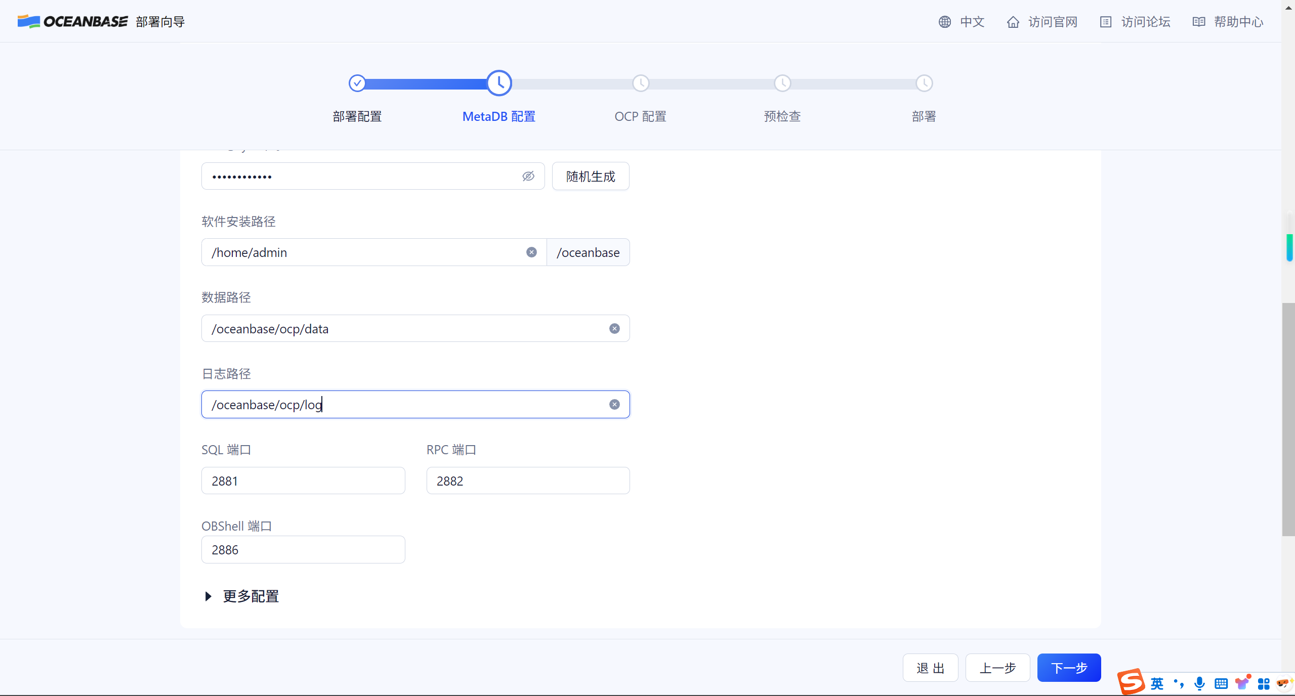Screen dimensions: 1295x696
Task: Click Sogou input method 英 language toggle
Action: click(x=1157, y=683)
